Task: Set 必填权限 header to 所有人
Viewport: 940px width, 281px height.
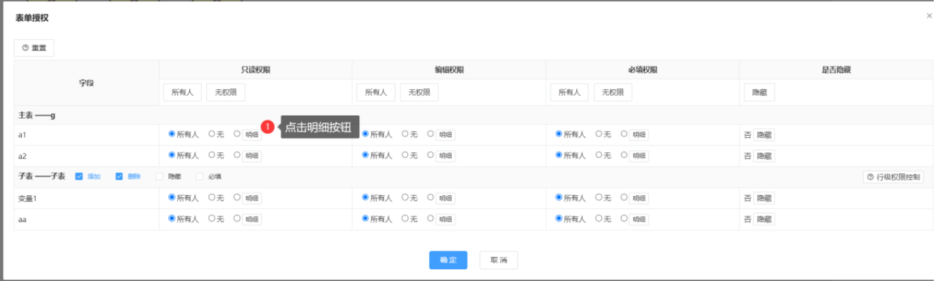Action: pyautogui.click(x=569, y=93)
